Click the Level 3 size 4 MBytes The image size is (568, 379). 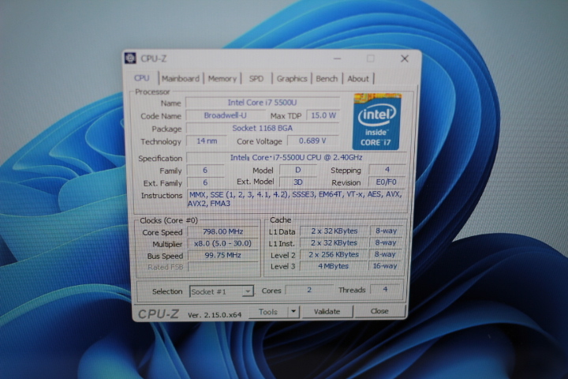coord(333,266)
